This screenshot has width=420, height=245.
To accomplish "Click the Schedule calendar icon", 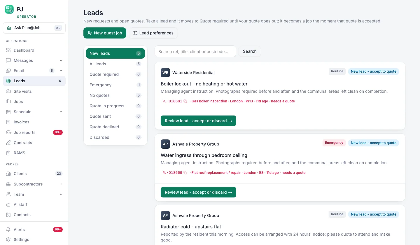I will [8, 112].
